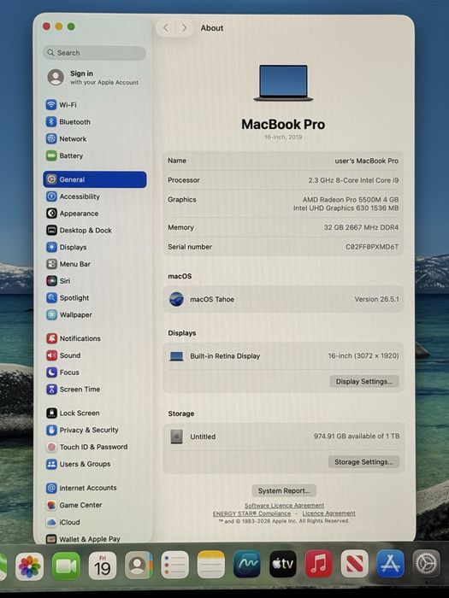Click the Storage Settings button
Screen dimensions: 449x598
[363, 462]
